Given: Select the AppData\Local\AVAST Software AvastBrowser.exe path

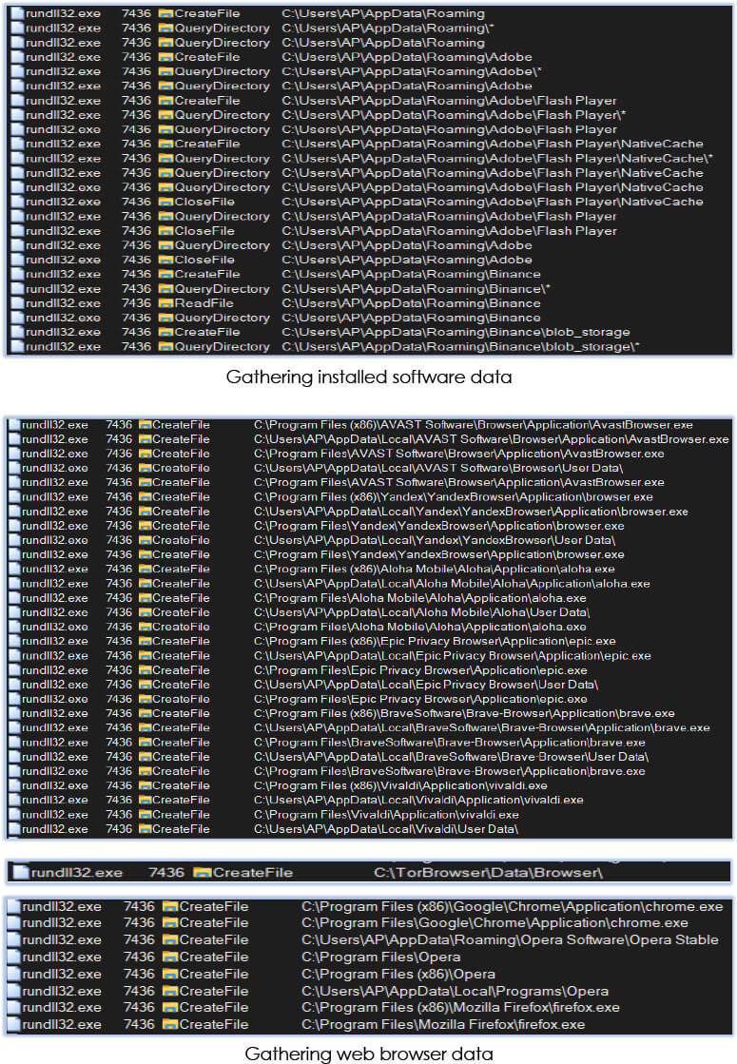Looking at the screenshot, I should tap(492, 439).
